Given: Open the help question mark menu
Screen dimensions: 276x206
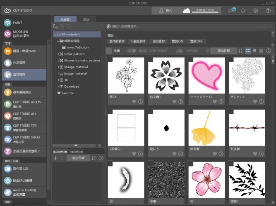Looking at the screenshot, I should [268, 11].
